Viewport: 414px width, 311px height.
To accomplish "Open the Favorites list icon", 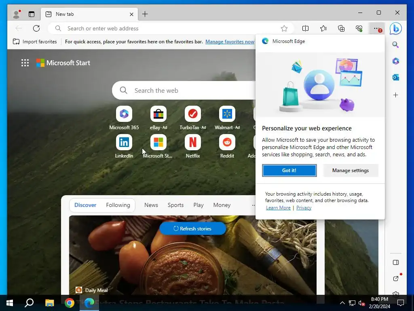I will tap(323, 28).
